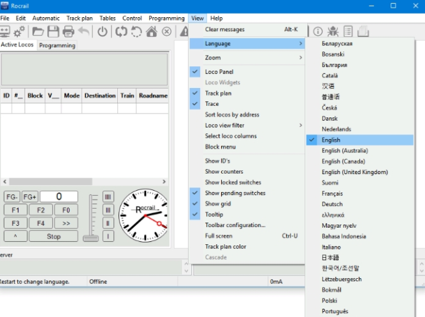Click the info circle toolbar icon
Screen dimensions: 425x317
coord(318,31)
